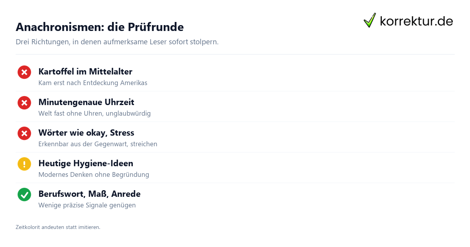This screenshot has height=247, width=470.
Task: Open the korrektur.de logo text
Action: click(x=416, y=21)
